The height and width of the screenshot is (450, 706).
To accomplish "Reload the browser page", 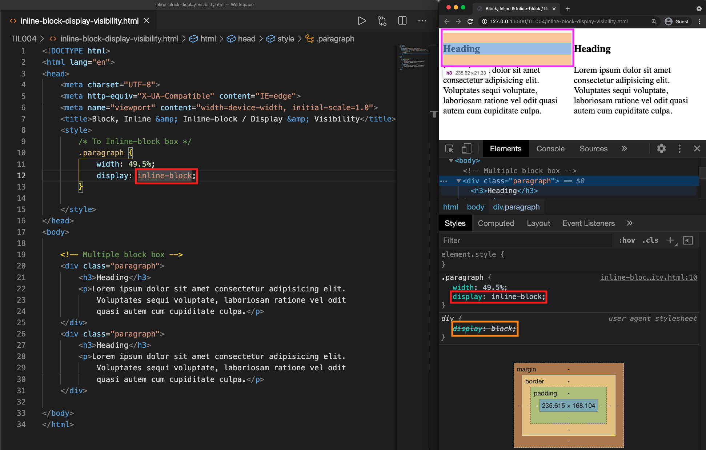I will [470, 21].
